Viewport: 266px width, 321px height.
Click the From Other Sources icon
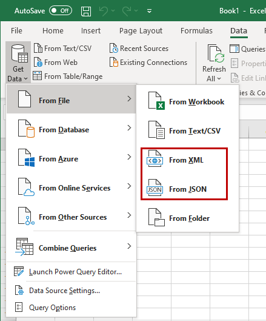pos(26,216)
